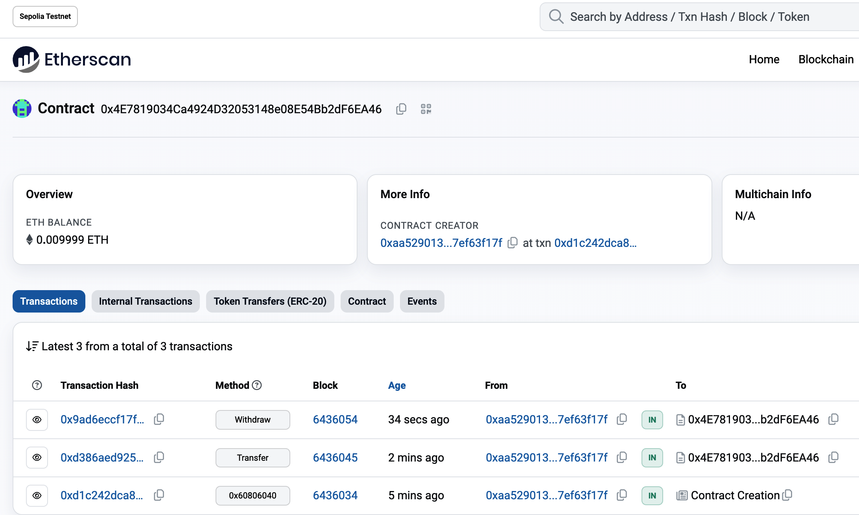Click the search by address input field
859x515 pixels.
click(688, 17)
